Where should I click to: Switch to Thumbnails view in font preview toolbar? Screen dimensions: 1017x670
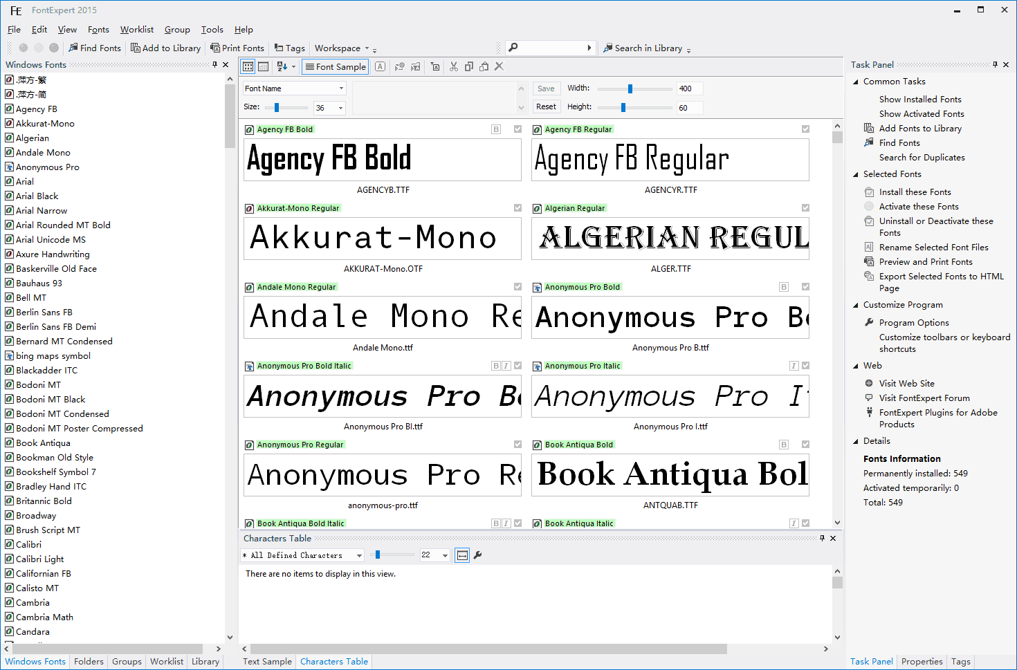[x=248, y=66]
